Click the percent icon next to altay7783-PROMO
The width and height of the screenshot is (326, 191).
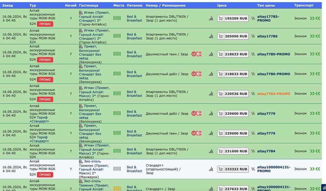pyautogui.click(x=253, y=94)
